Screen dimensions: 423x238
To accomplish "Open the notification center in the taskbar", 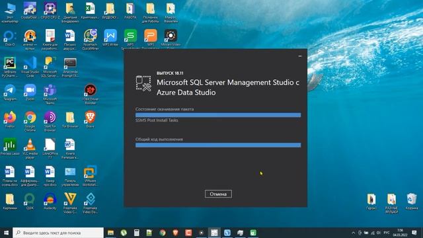I will pos(414,233).
